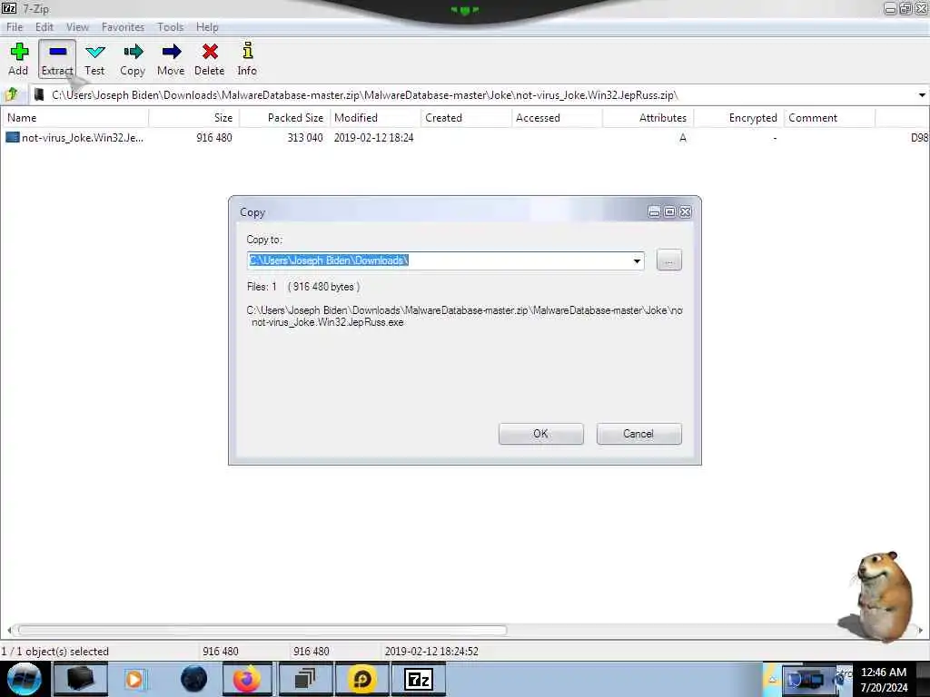Sort by Packed Size column header
930x697 pixels.
[284, 118]
